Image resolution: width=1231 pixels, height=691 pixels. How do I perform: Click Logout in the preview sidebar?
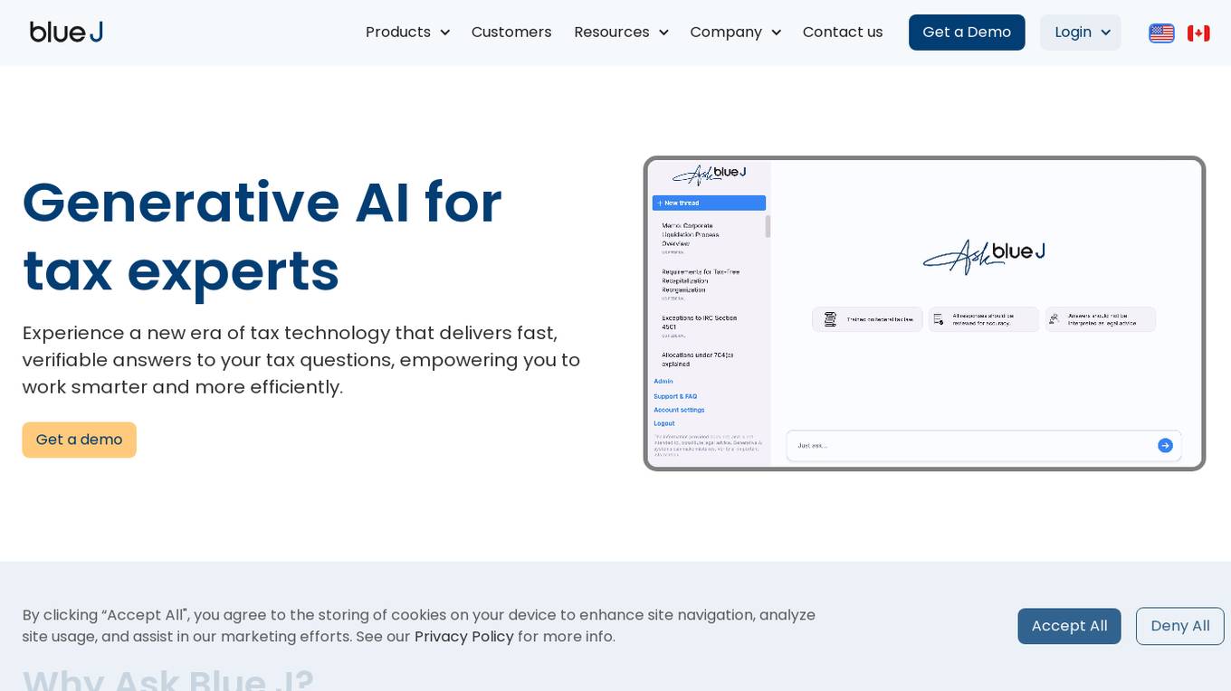[x=664, y=423]
